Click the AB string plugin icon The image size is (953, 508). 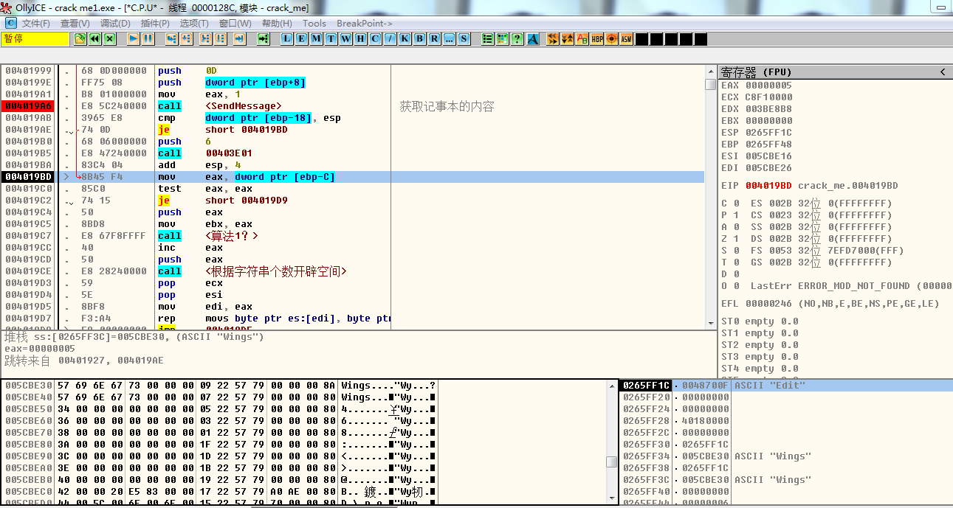point(582,38)
